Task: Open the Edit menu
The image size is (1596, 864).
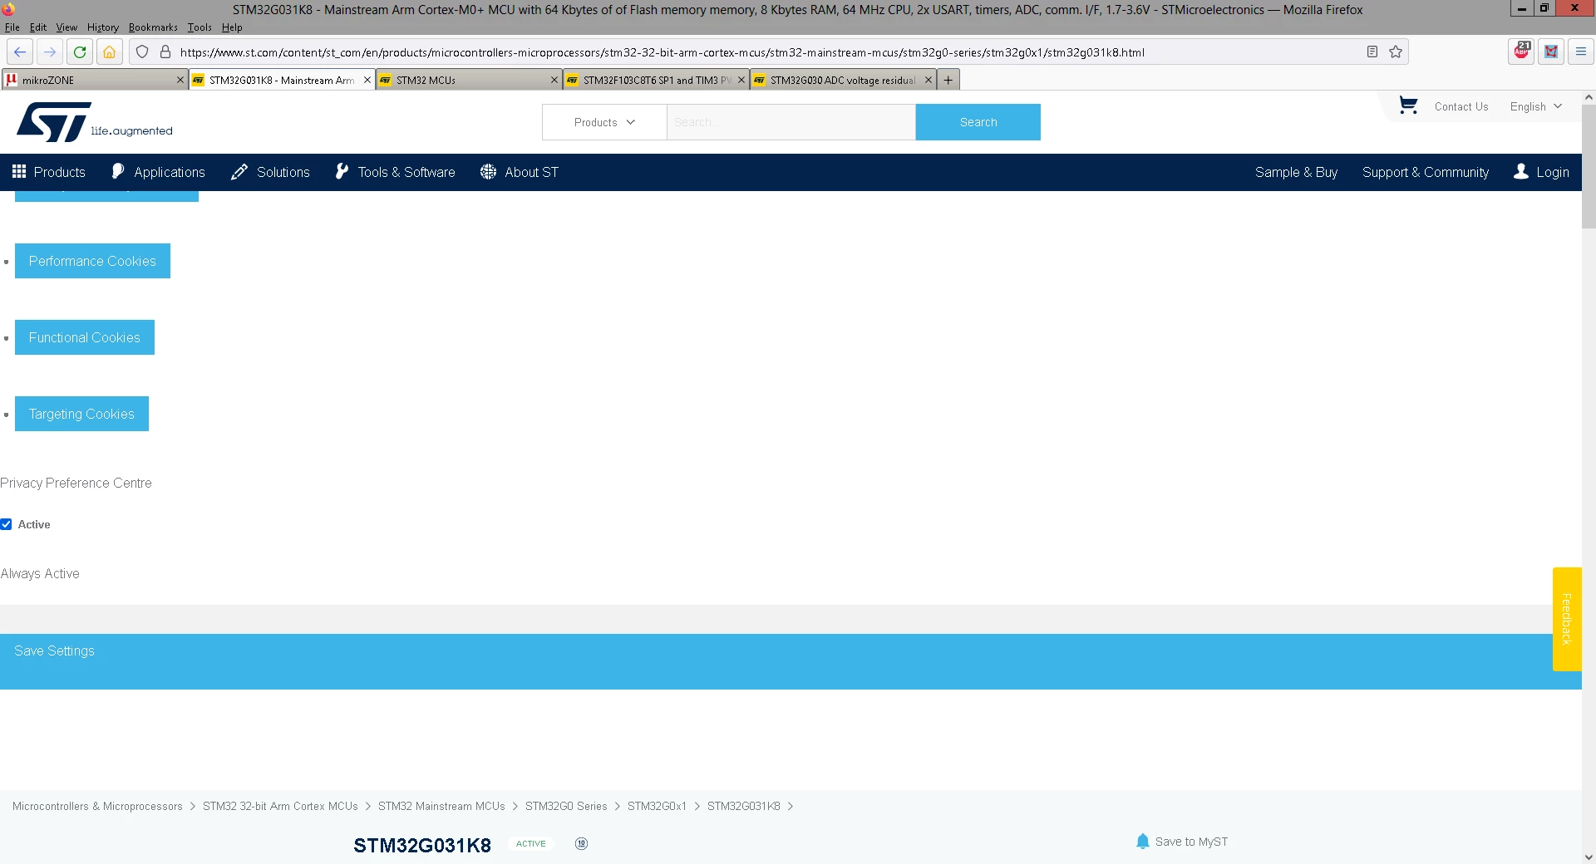Action: coord(38,27)
